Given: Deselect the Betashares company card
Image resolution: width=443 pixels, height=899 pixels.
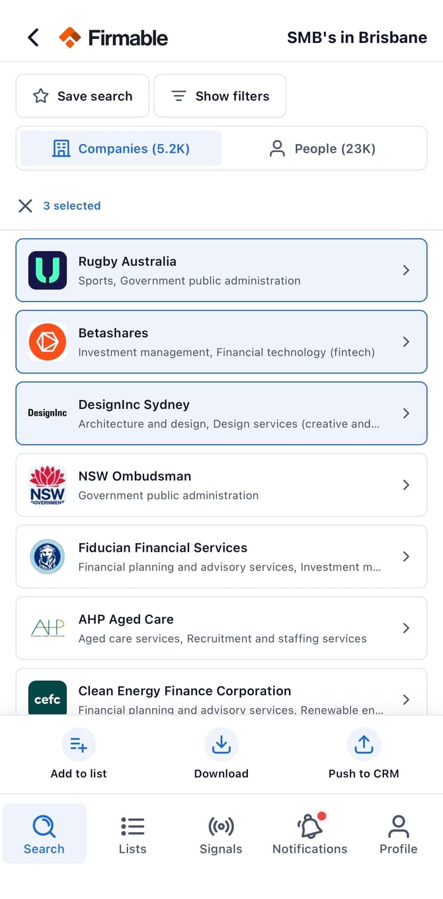Looking at the screenshot, I should pyautogui.click(x=221, y=342).
